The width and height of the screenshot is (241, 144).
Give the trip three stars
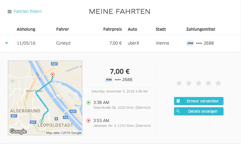coord(198,83)
